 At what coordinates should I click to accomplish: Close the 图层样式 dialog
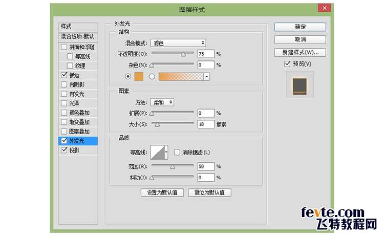click(325, 8)
